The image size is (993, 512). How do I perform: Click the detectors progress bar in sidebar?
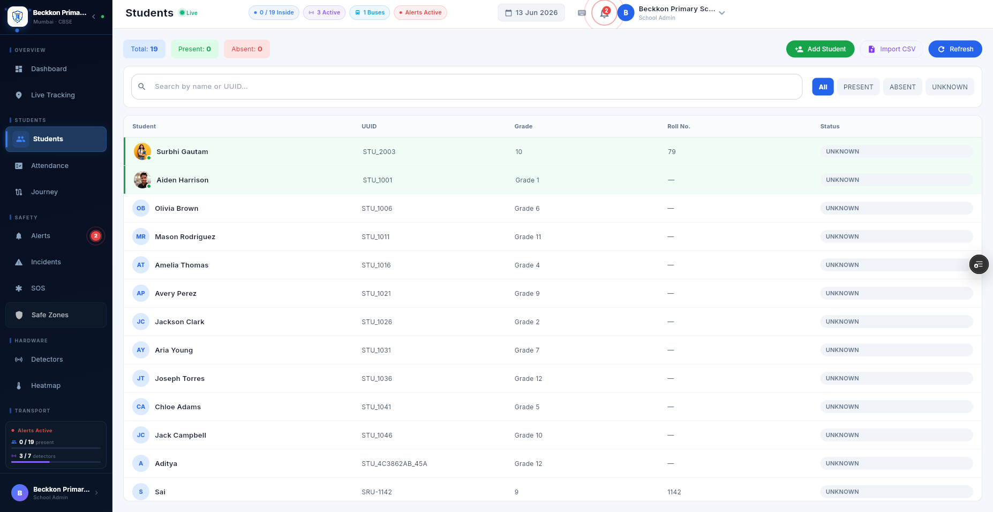coord(56,462)
